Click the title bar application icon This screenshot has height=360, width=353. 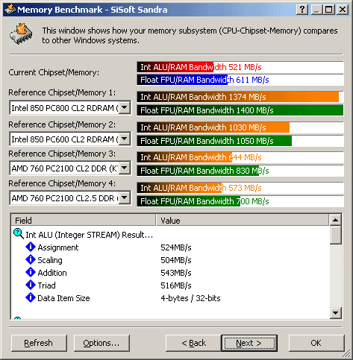pyautogui.click(x=10, y=10)
